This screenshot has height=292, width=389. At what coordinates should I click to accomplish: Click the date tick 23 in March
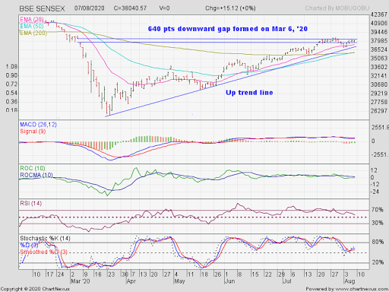[112, 275]
